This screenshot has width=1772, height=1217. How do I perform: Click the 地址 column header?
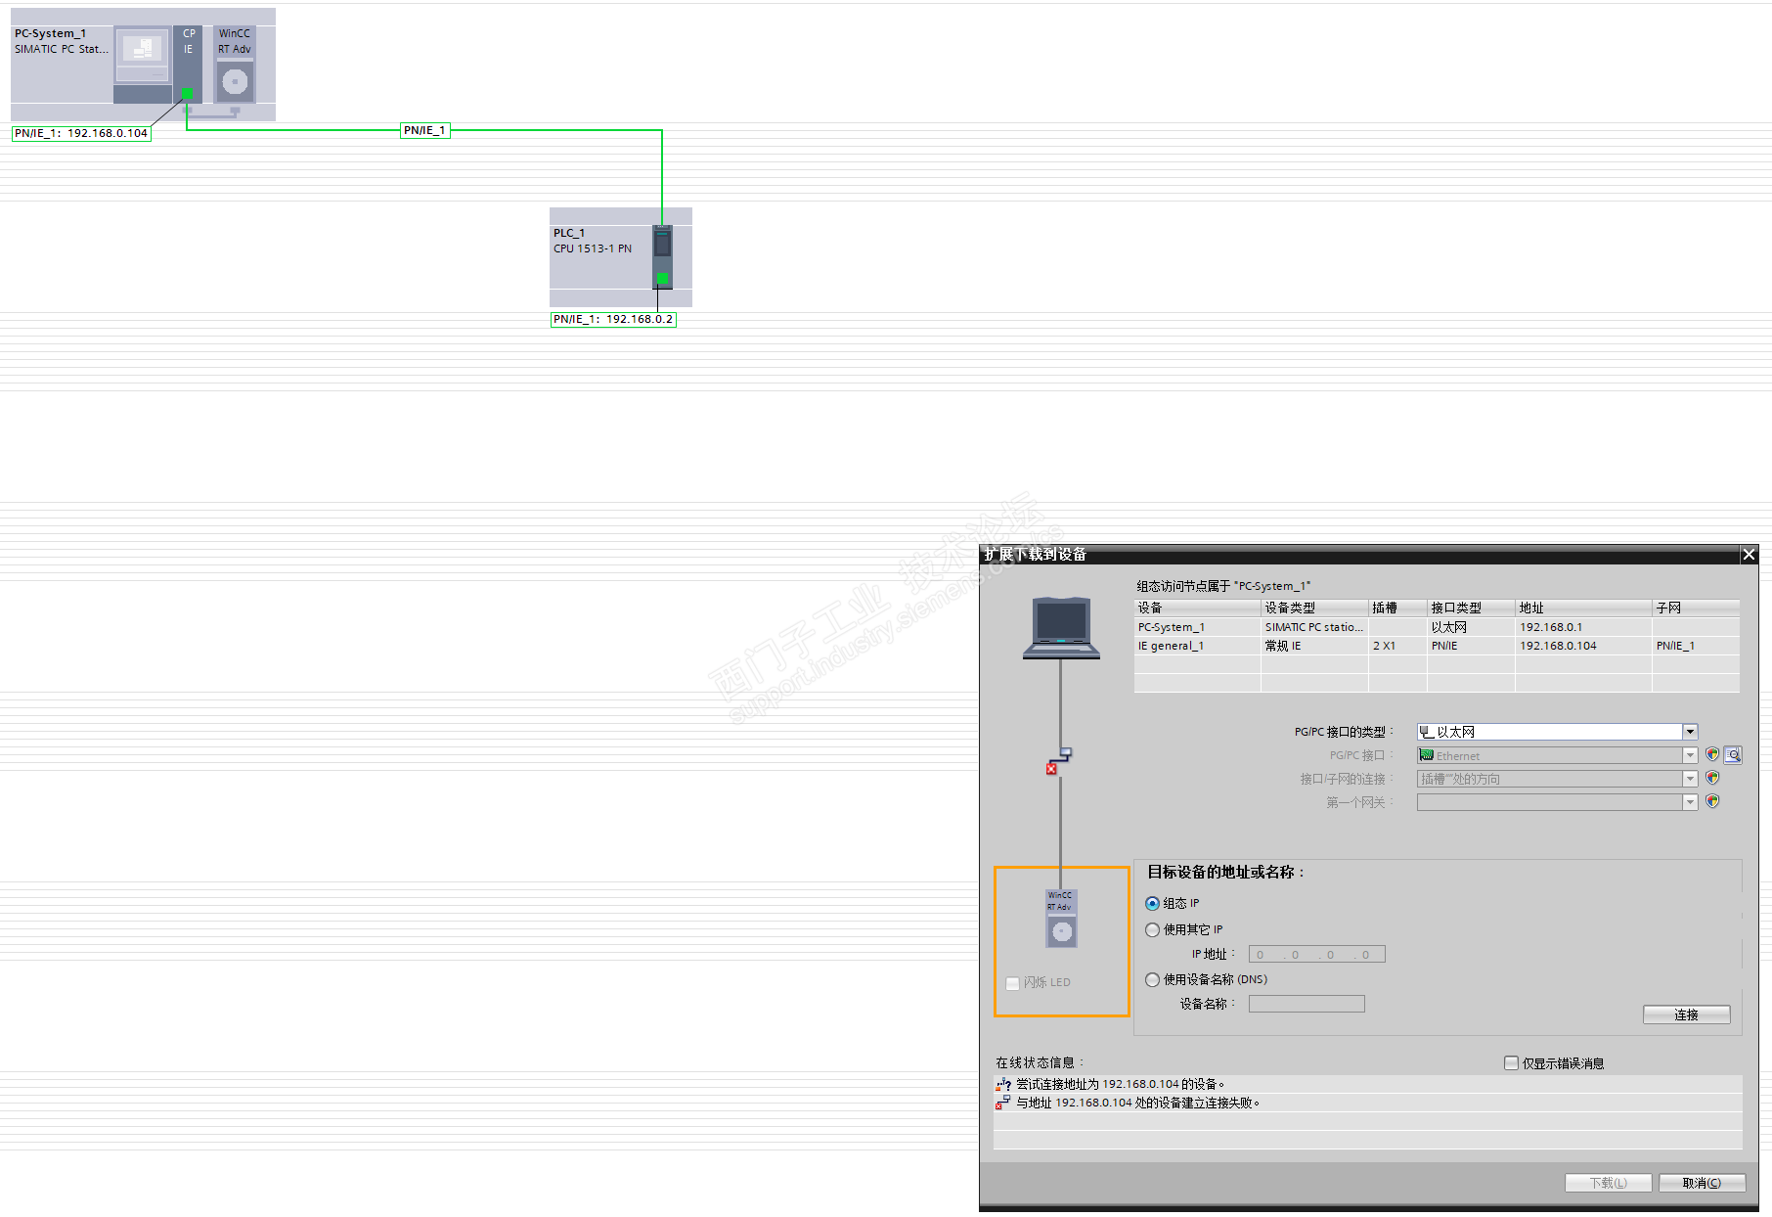(x=1583, y=608)
